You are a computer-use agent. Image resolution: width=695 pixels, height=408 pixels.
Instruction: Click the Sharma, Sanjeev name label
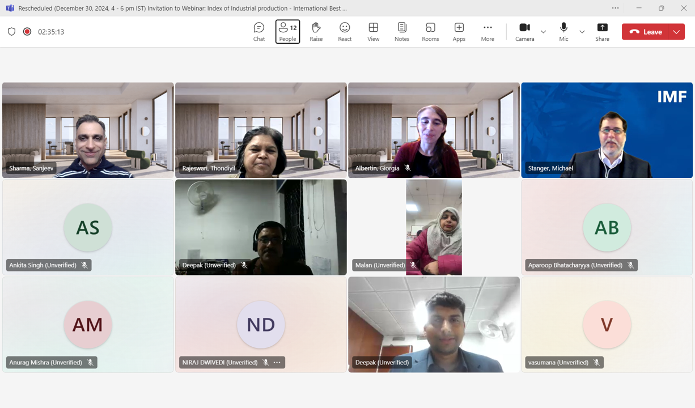pyautogui.click(x=31, y=168)
